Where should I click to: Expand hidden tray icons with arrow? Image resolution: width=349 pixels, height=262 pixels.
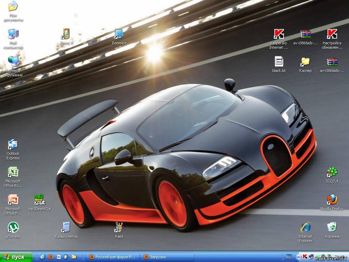coord(299,257)
